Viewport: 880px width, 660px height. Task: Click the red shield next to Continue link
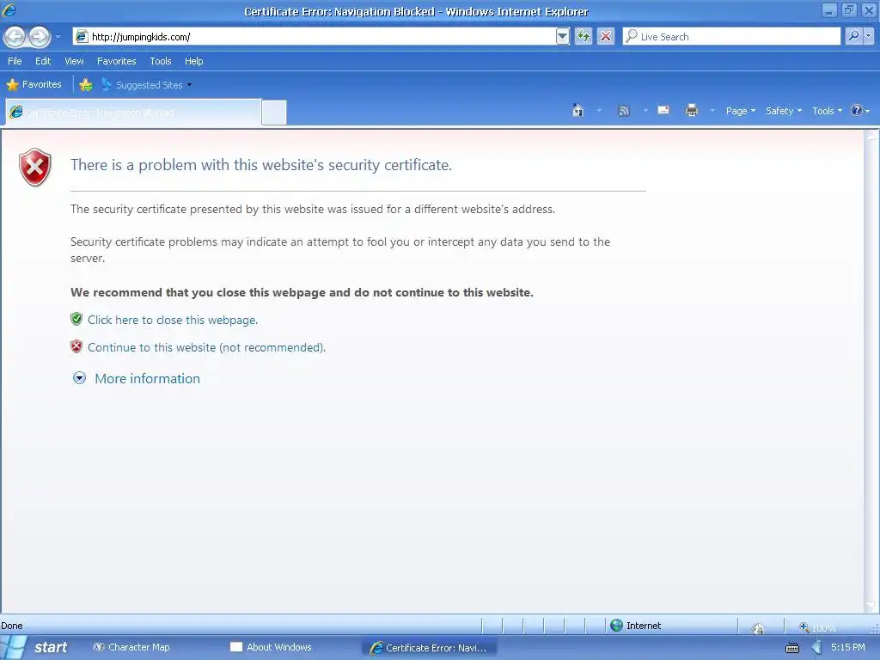(76, 347)
